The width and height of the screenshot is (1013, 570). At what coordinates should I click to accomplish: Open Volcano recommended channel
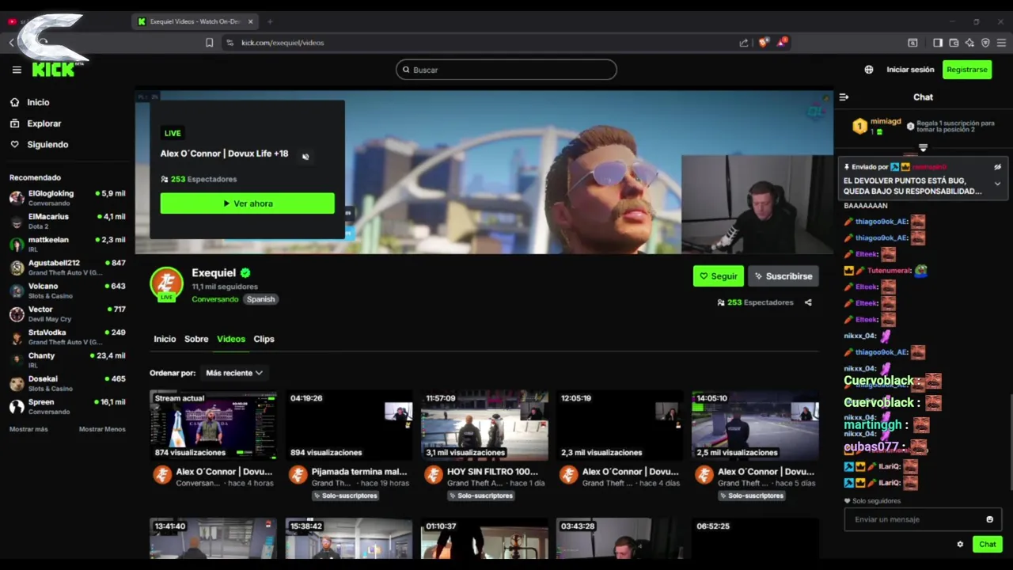coord(67,291)
